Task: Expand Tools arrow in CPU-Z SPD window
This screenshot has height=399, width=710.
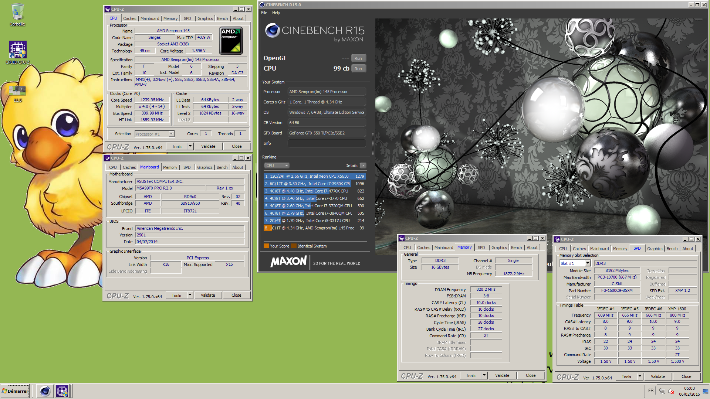Action: coord(640,376)
